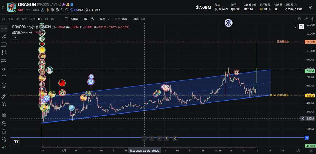Open the yellow people-group icon
Image resolution: width=316 pixels, height=154 pixels.
click(x=68, y=5)
